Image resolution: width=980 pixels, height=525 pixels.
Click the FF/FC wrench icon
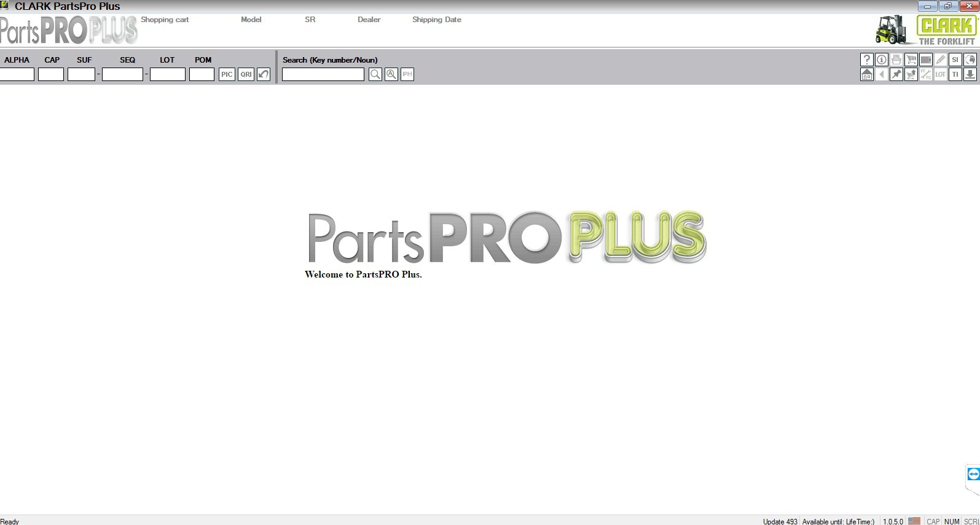[x=925, y=74]
